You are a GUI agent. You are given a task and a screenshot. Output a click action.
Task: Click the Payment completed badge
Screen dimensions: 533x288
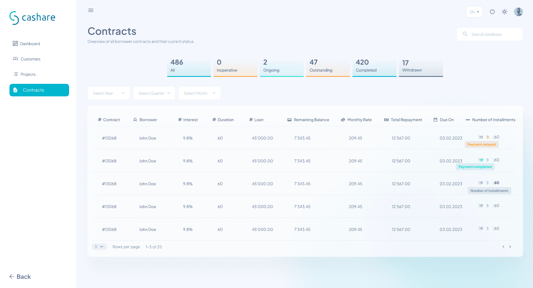(475, 167)
